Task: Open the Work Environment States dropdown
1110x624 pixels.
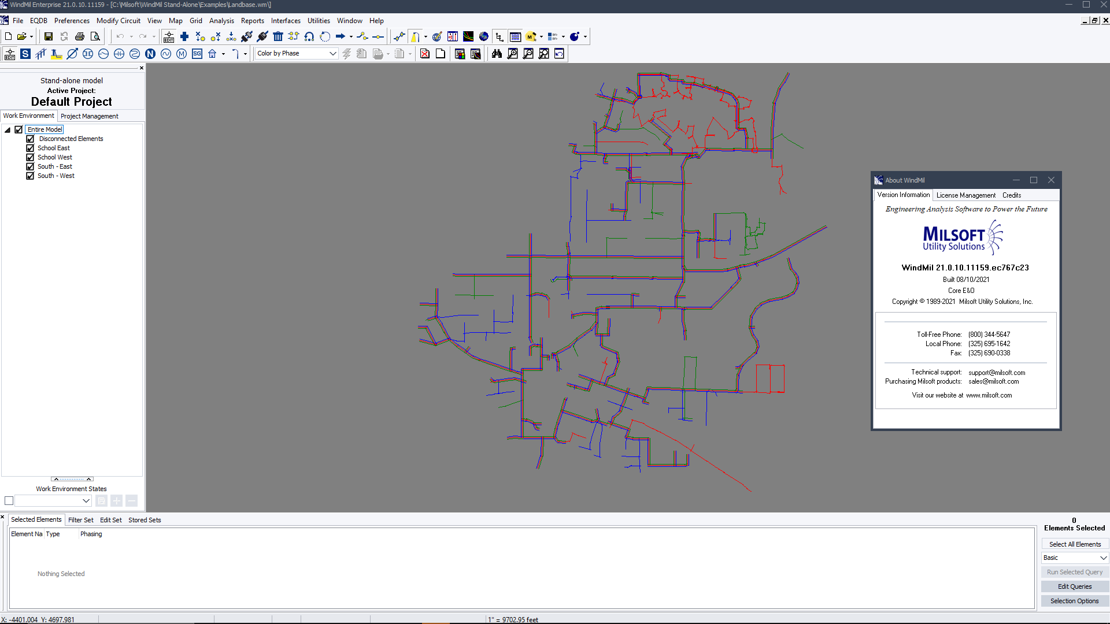Action: pos(53,501)
